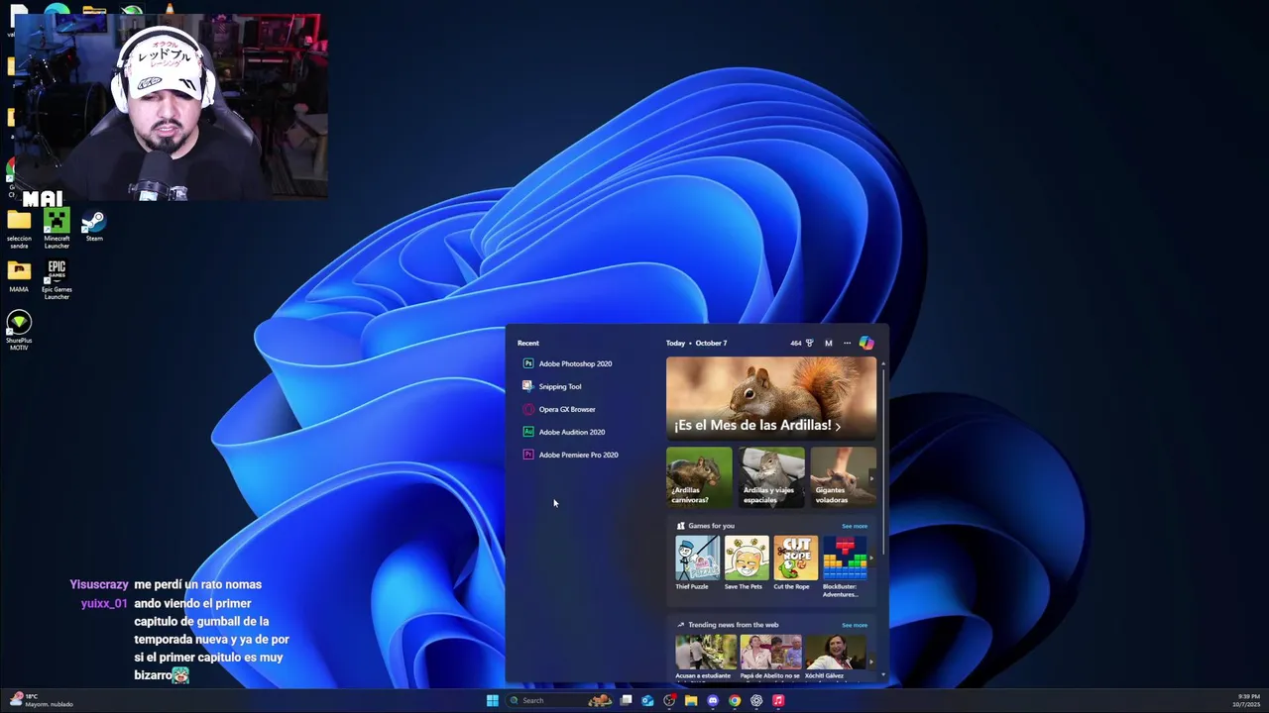Screen dimensions: 1269x713
Task: Select the MAMA folder on desktop
Action: pos(19,276)
